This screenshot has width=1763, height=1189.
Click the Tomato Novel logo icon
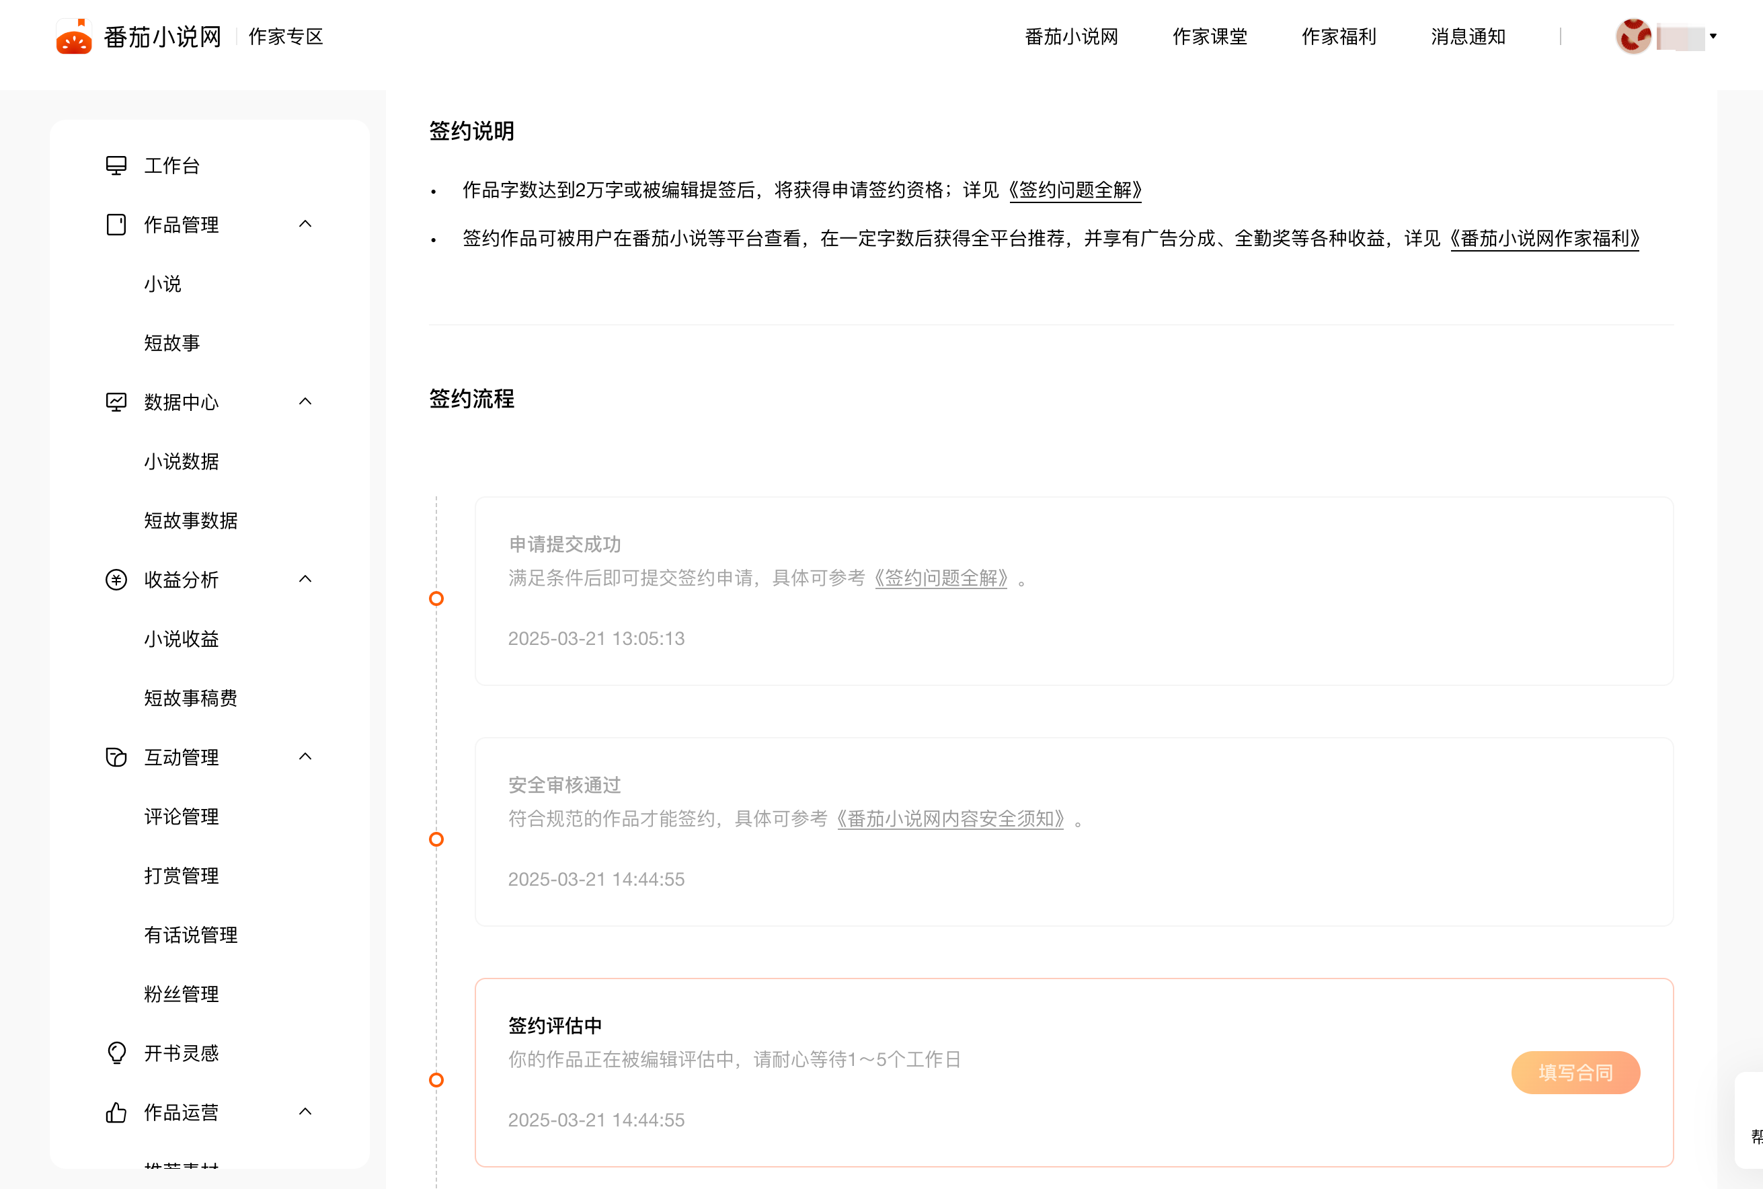[73, 36]
